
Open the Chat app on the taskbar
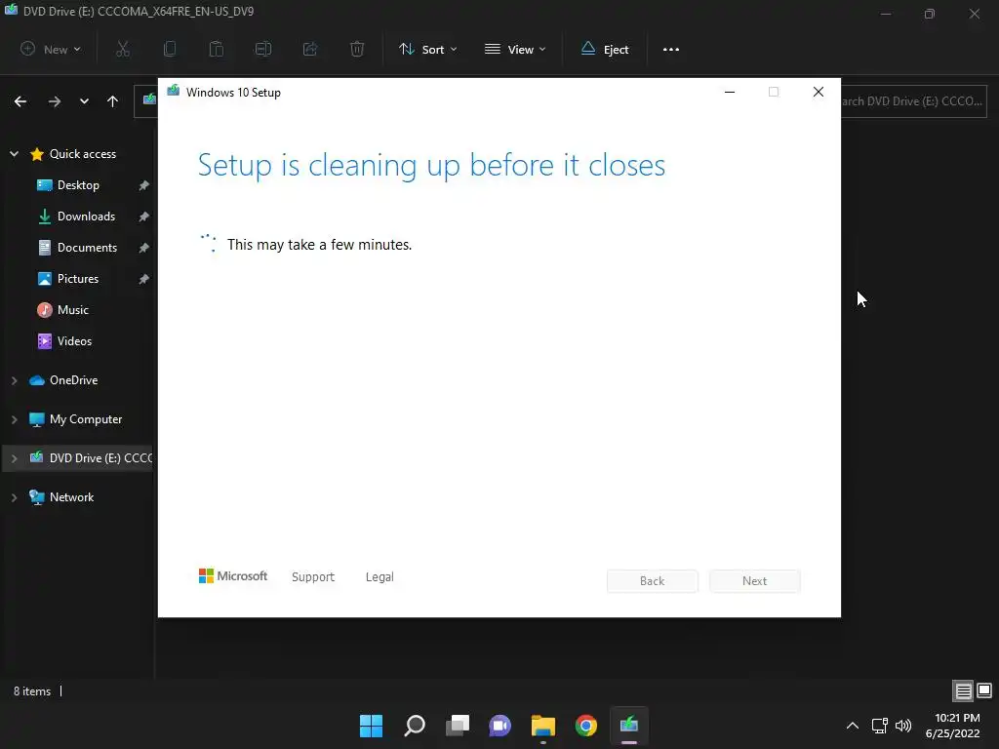[x=500, y=726]
